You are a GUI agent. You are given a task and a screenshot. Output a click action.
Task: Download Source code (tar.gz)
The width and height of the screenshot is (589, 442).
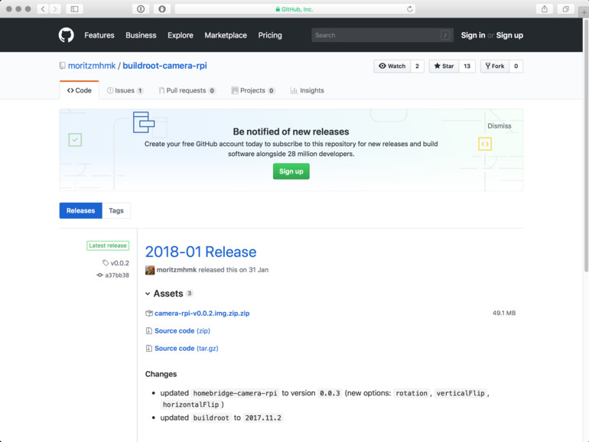[x=187, y=349]
